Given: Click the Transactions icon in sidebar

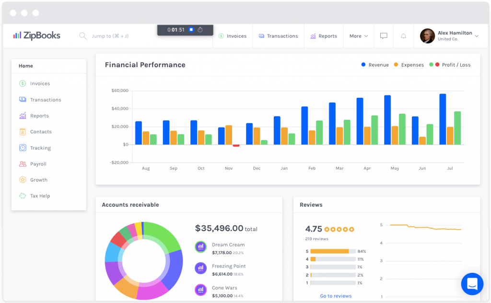Looking at the screenshot, I should (x=23, y=100).
